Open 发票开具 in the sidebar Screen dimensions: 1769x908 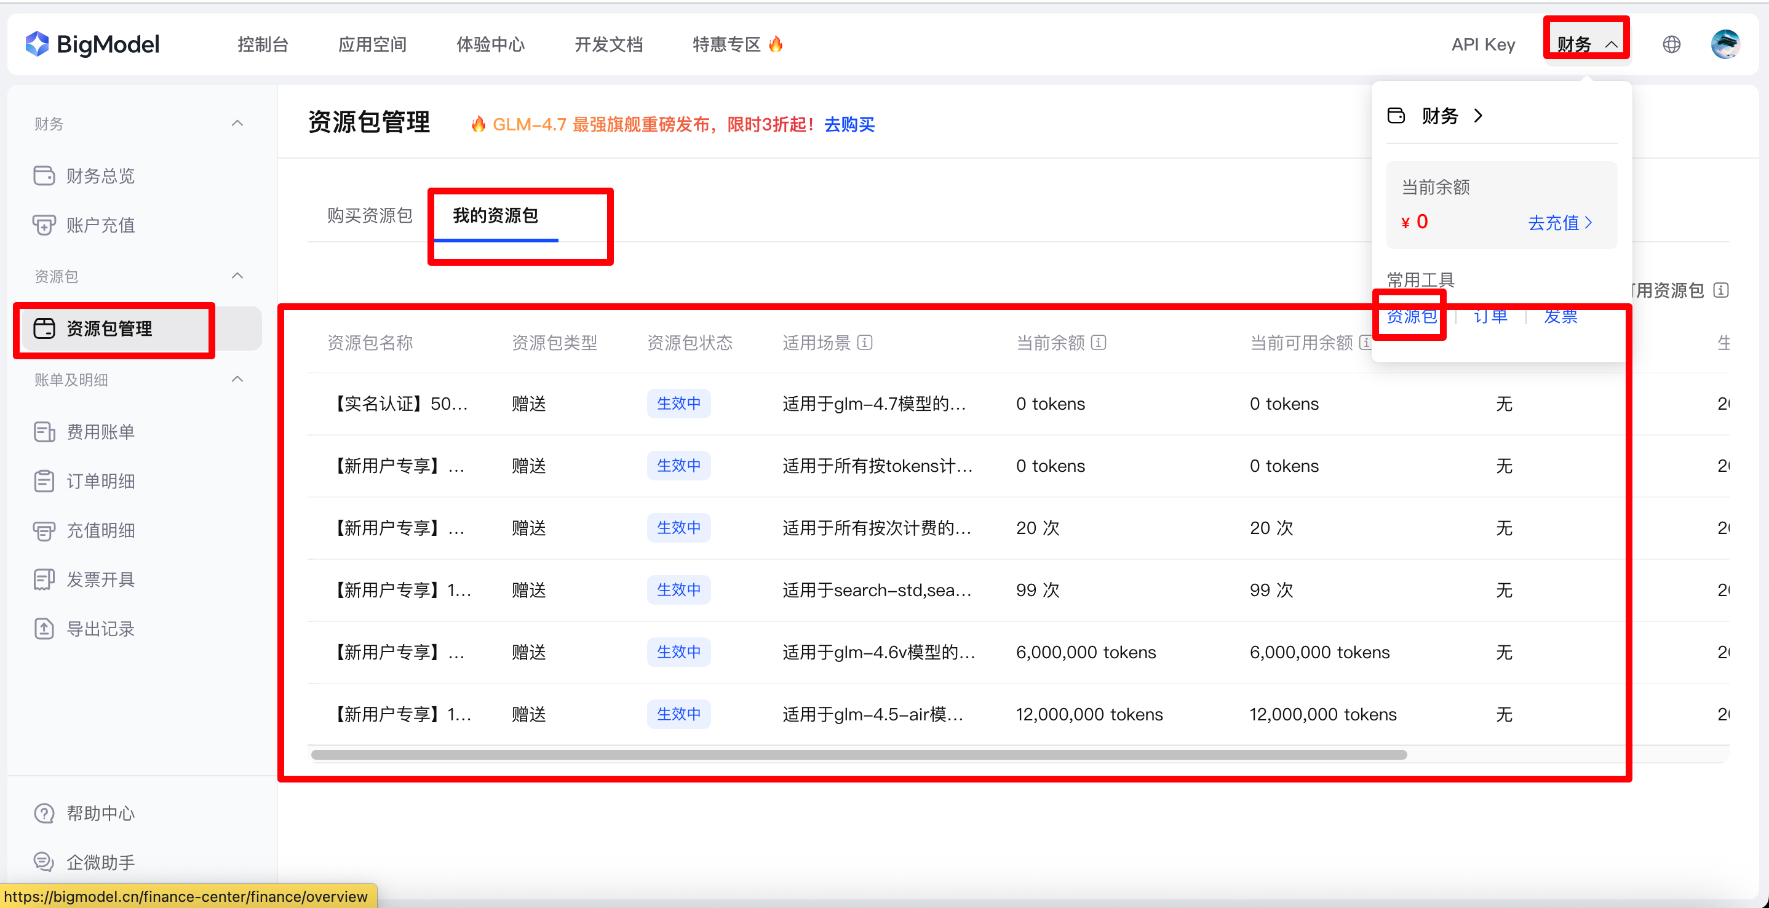(x=100, y=579)
